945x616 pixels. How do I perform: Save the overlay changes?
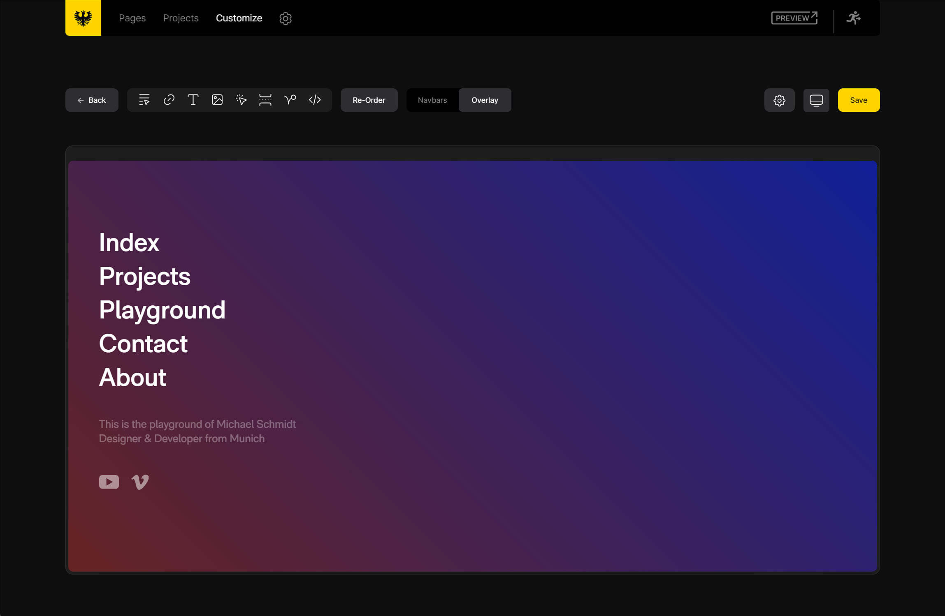pyautogui.click(x=859, y=100)
